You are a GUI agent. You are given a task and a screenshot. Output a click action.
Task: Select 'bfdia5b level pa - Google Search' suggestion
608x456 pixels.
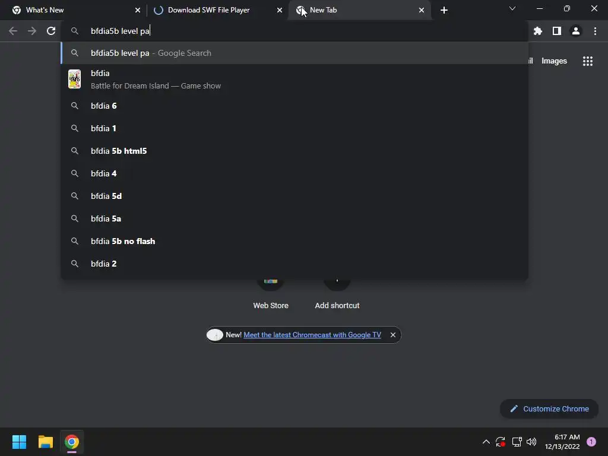[x=294, y=53]
